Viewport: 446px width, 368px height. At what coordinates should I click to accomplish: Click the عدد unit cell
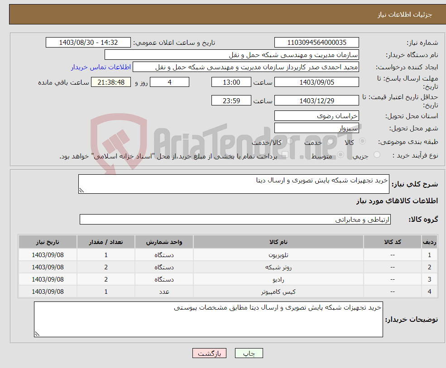pos(164,292)
